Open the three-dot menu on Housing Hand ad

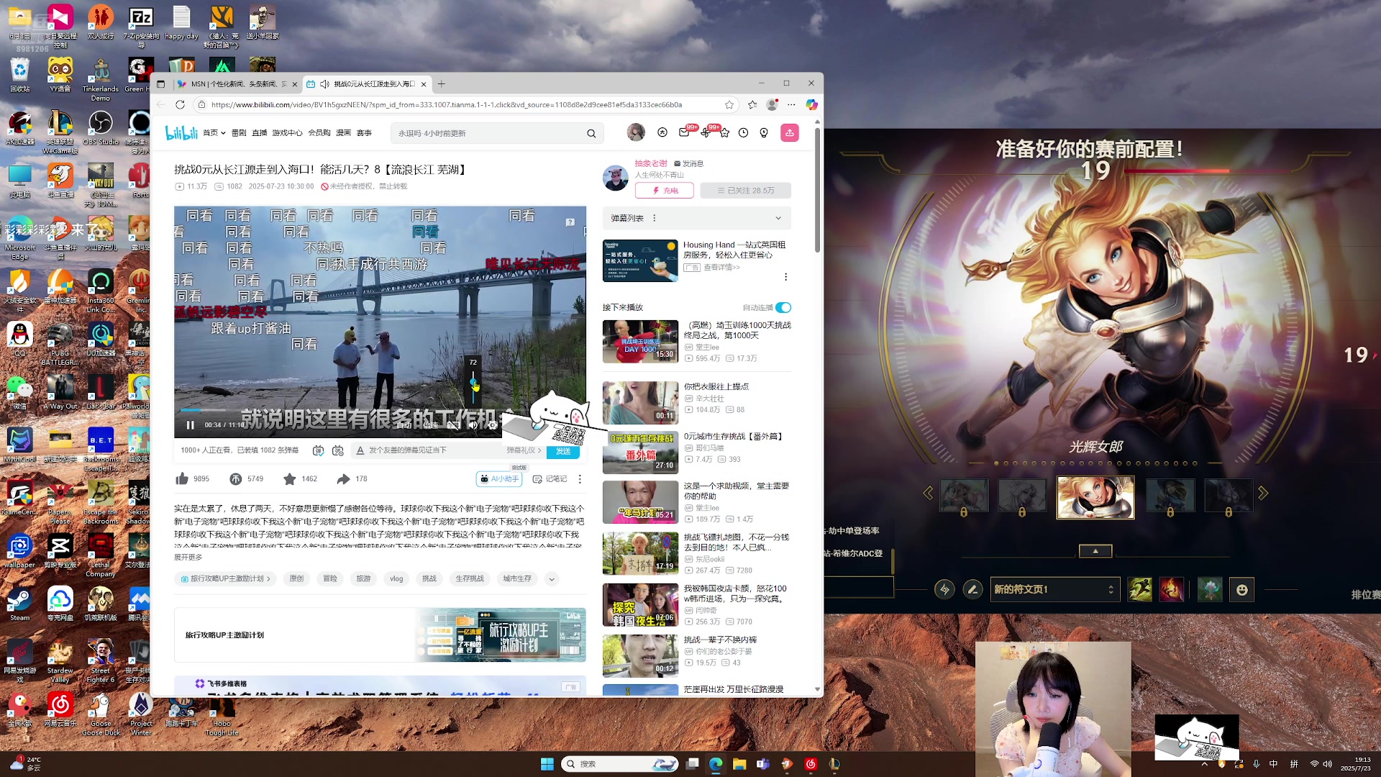pos(785,277)
